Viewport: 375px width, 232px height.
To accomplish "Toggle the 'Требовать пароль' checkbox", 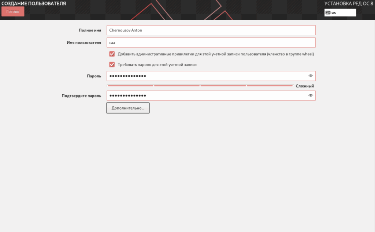I will (112, 65).
